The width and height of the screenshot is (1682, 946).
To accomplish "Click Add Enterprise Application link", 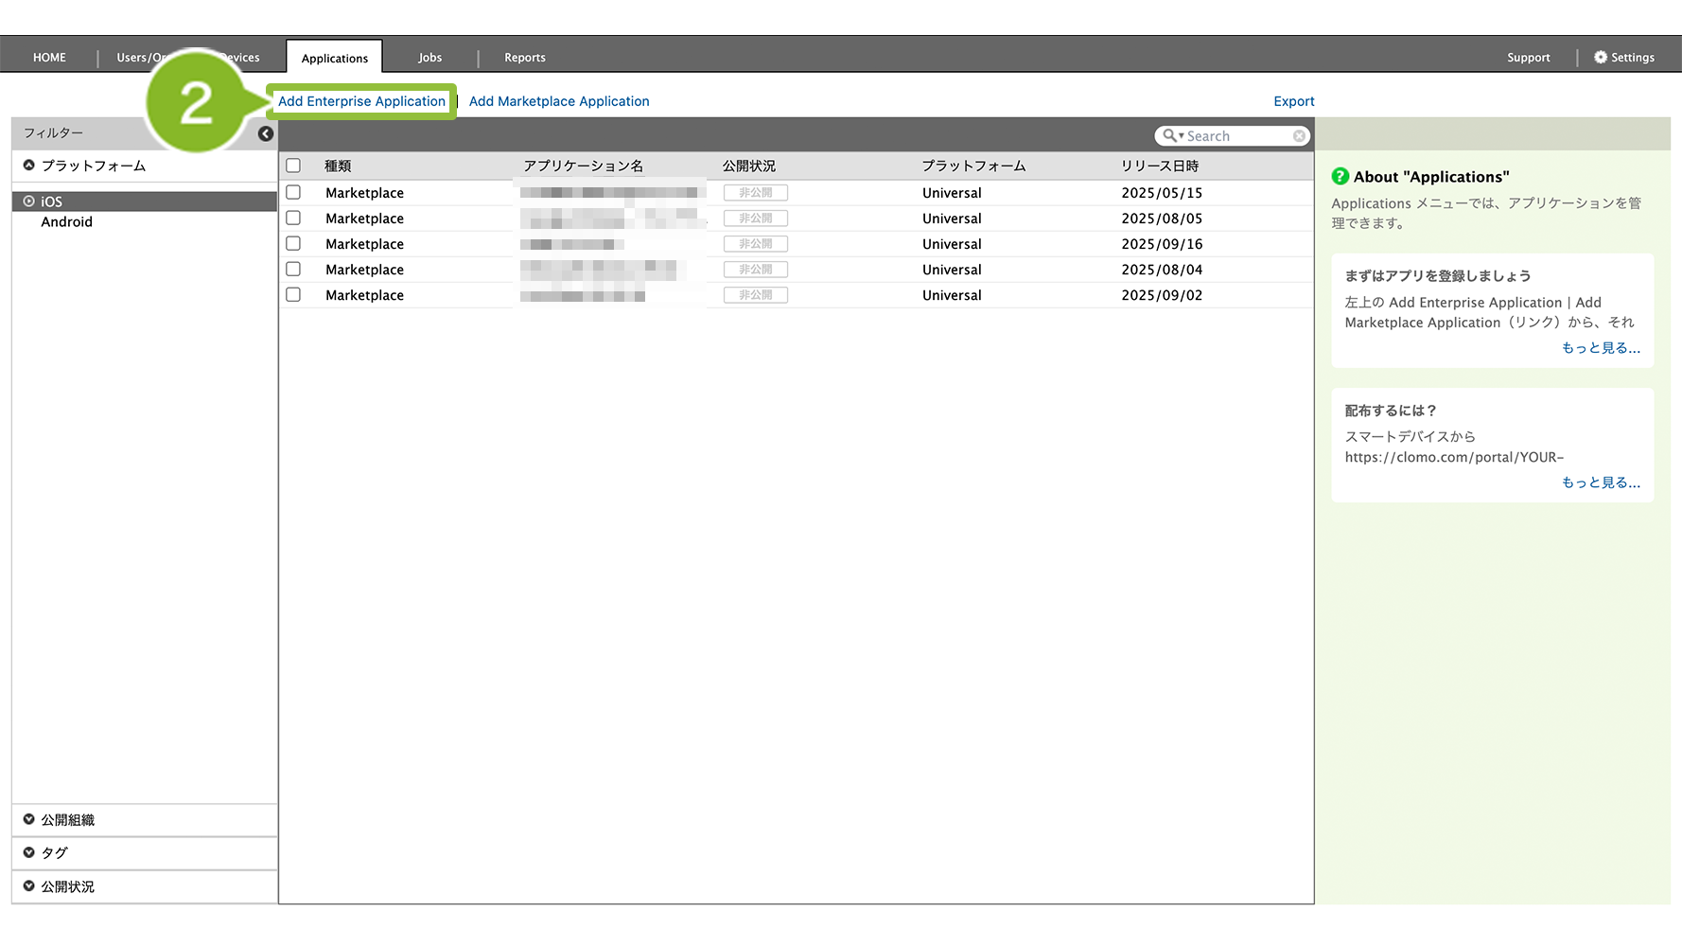I will pos(361,101).
